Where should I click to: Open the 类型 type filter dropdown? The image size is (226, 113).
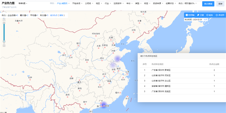point(138,3)
